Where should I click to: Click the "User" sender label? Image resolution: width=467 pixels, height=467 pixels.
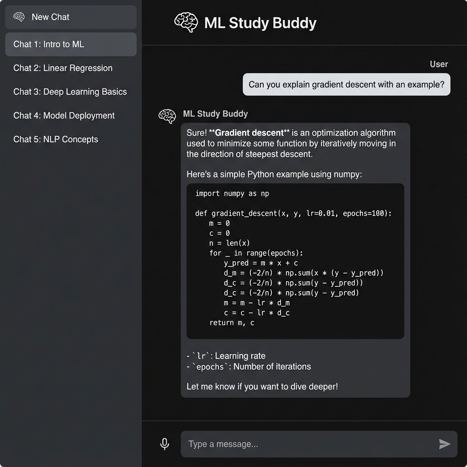coord(439,64)
